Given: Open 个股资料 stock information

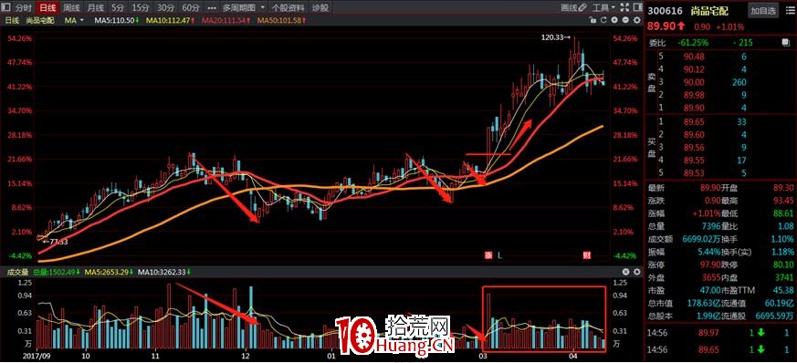Looking at the screenshot, I should click(288, 8).
